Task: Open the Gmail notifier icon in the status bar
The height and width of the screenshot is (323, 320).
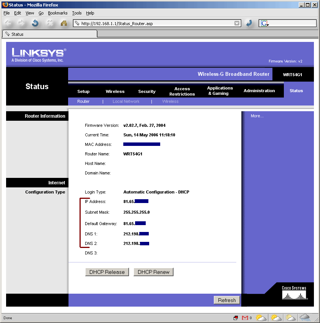Action: (245, 318)
